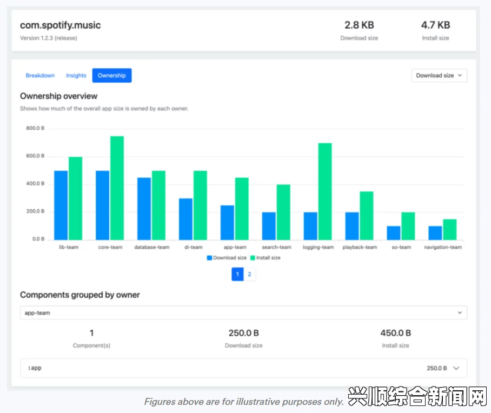Click the 800.0 B axis label
491x413 pixels.
pyautogui.click(x=35, y=128)
